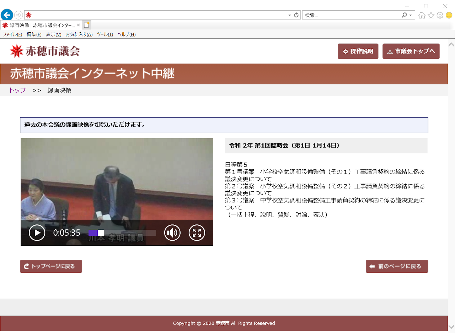Click into the 検索 search box
The width and height of the screenshot is (455, 333).
(x=352, y=15)
